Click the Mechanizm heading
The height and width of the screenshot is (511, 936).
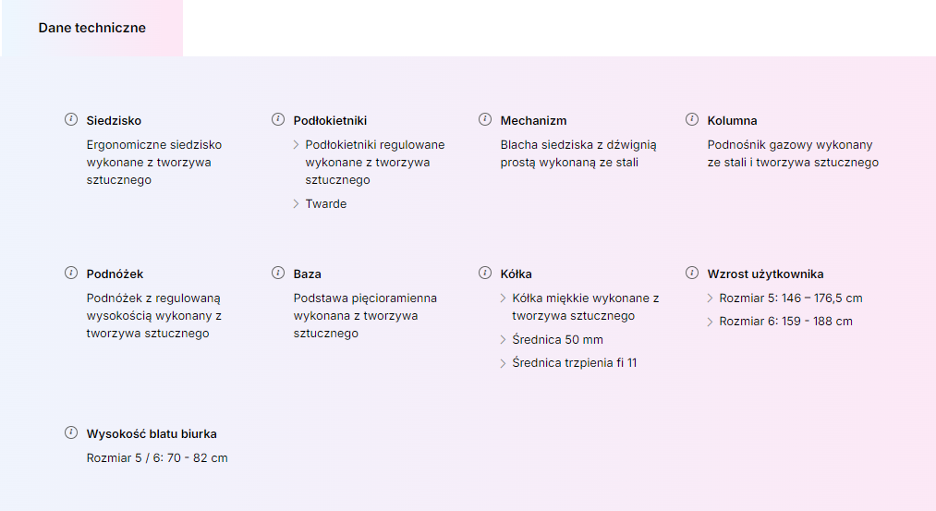534,120
